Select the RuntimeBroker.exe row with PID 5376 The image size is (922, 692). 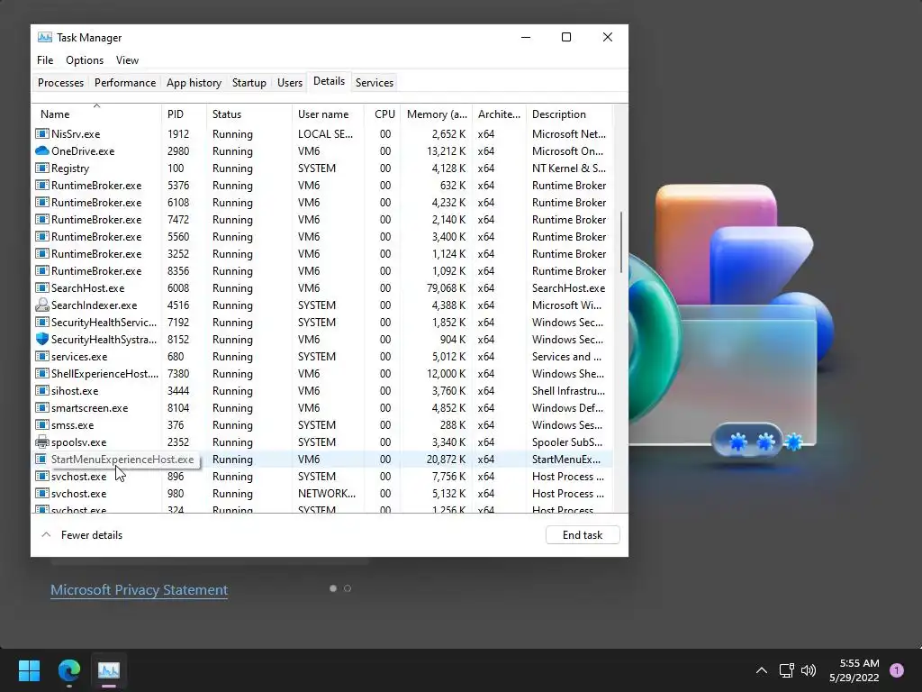(x=323, y=186)
